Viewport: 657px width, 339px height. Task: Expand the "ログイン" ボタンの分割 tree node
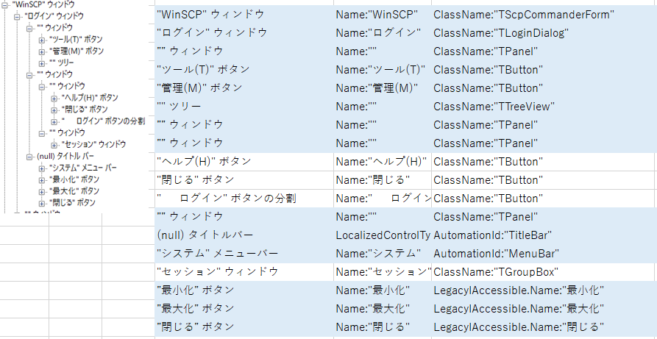[x=54, y=122]
